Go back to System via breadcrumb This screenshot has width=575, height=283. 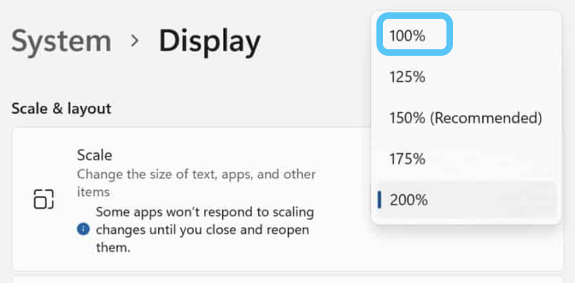pyautogui.click(x=61, y=42)
